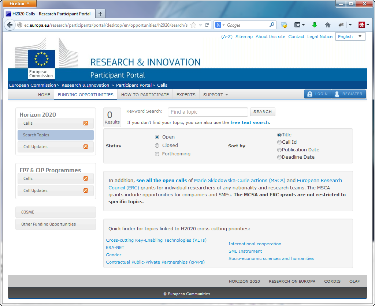
Task: Open the dropdown arrow beside the bug icon
Action: coord(350,25)
